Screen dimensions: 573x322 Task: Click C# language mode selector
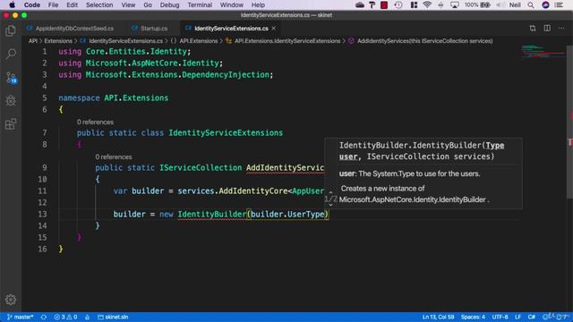pos(531,317)
